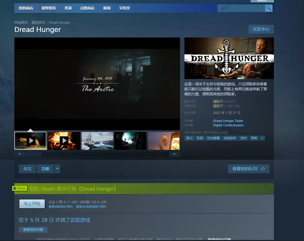Open recent reviews 褒贬不一 (340)
Viewport: 304px width, 241px height.
click(x=224, y=102)
